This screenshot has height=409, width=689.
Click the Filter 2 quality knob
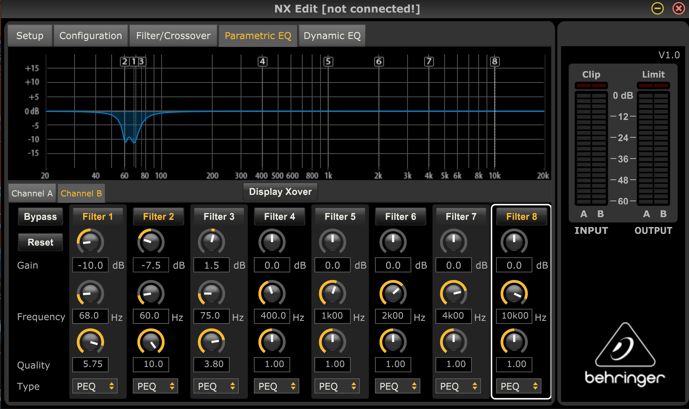click(151, 342)
